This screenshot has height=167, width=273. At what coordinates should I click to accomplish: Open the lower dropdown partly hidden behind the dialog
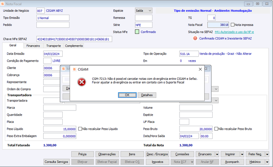tap(216, 100)
